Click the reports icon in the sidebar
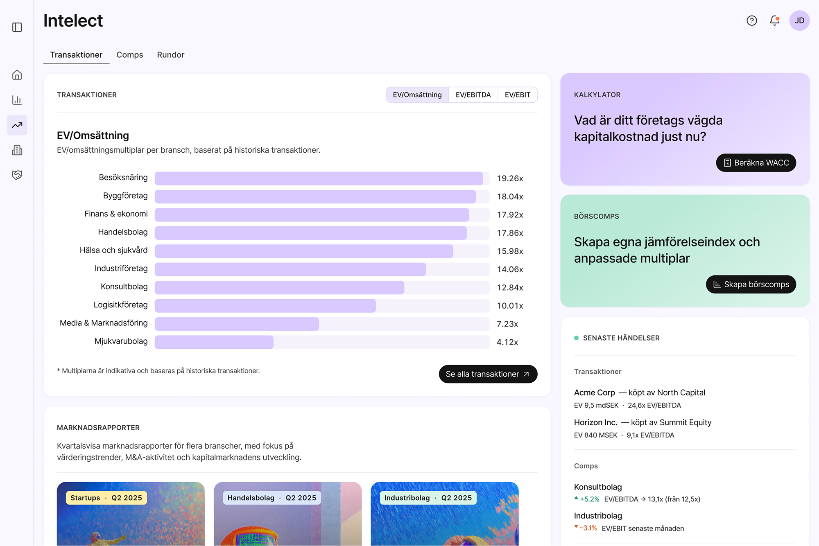The width and height of the screenshot is (819, 546). [x=17, y=150]
